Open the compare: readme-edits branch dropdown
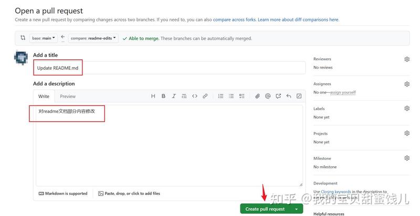 [93, 38]
